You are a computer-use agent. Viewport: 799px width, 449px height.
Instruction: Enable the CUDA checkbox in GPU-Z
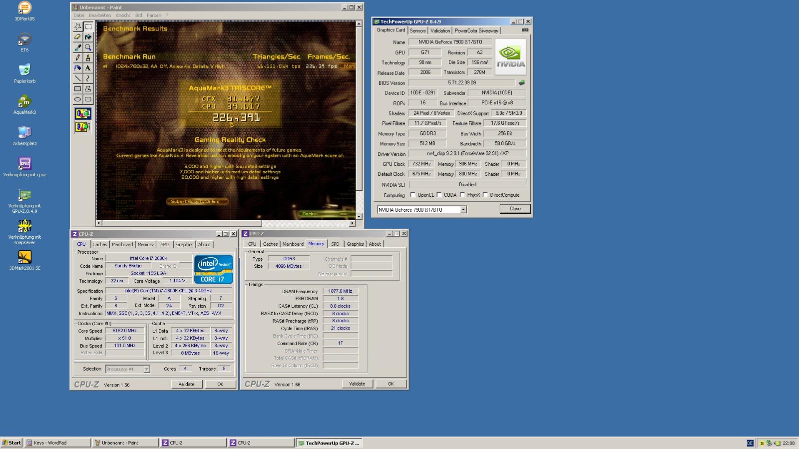(439, 195)
